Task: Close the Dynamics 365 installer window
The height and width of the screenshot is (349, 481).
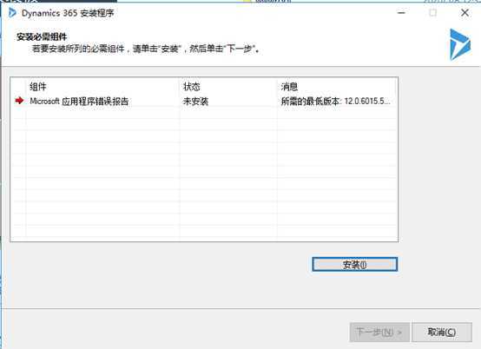Action: pyautogui.click(x=465, y=13)
